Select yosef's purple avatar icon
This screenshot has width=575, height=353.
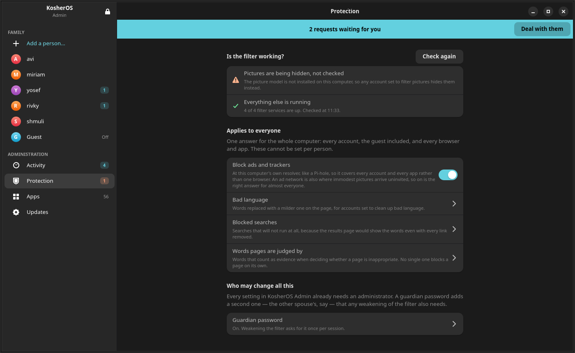(x=16, y=90)
